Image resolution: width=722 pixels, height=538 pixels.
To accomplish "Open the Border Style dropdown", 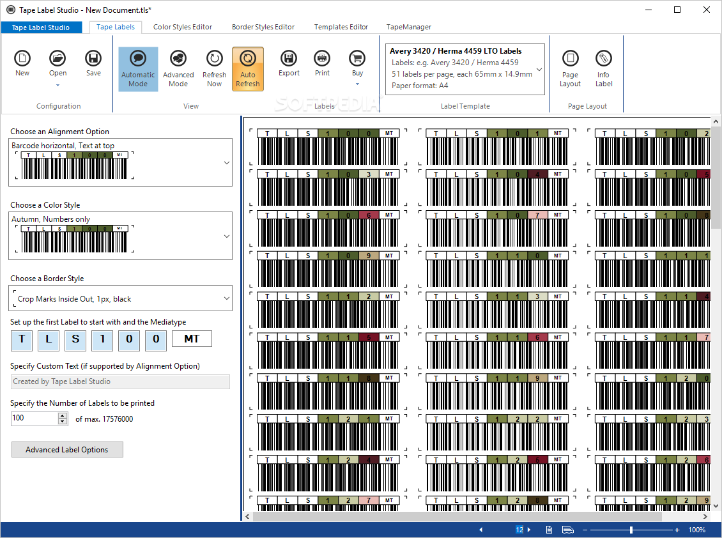I will click(227, 298).
